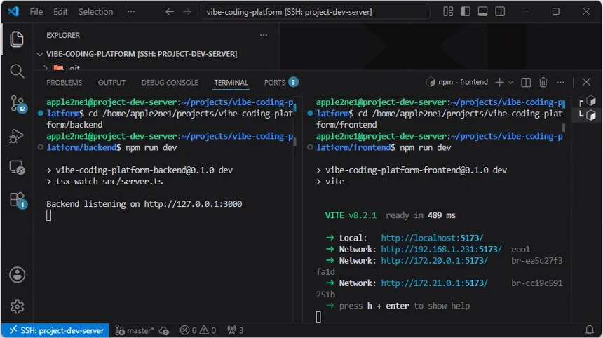Open the Search view icon

pos(17,71)
